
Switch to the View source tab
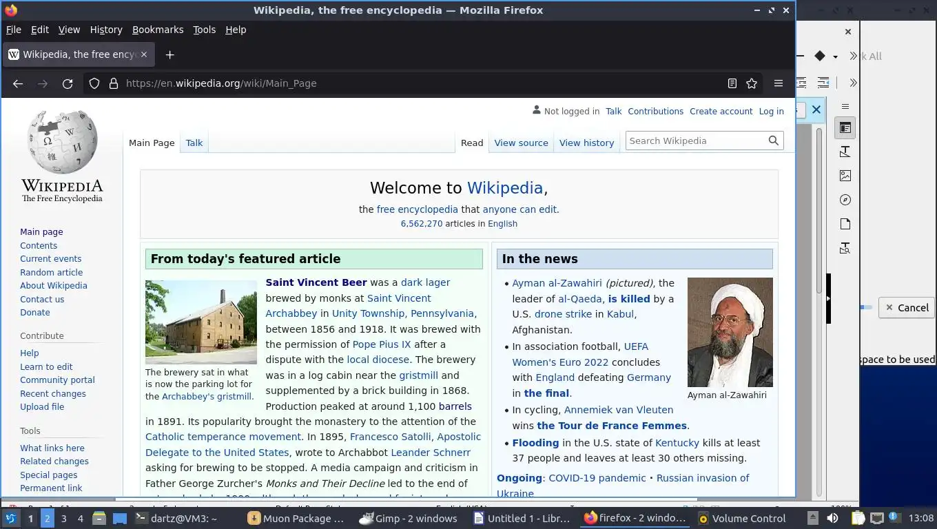click(521, 143)
